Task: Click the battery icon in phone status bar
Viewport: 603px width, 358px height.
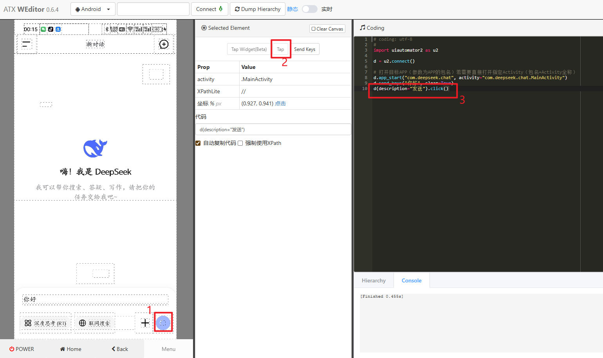Action: (x=157, y=29)
